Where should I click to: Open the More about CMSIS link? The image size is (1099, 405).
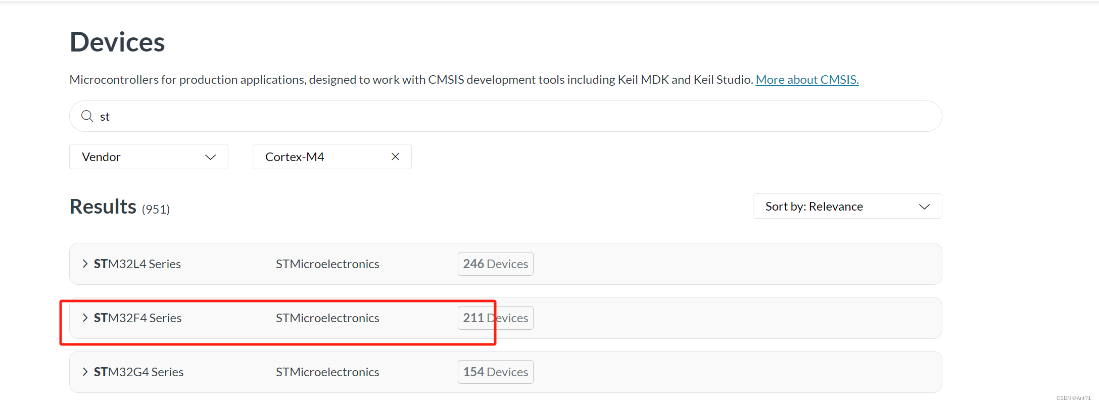point(807,80)
